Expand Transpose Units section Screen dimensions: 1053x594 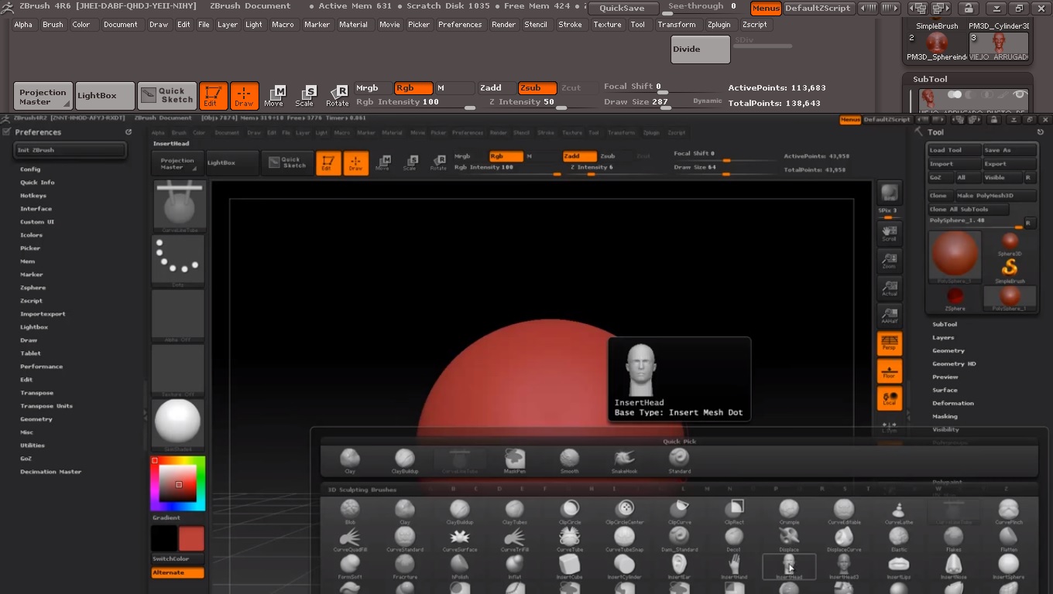coord(46,406)
